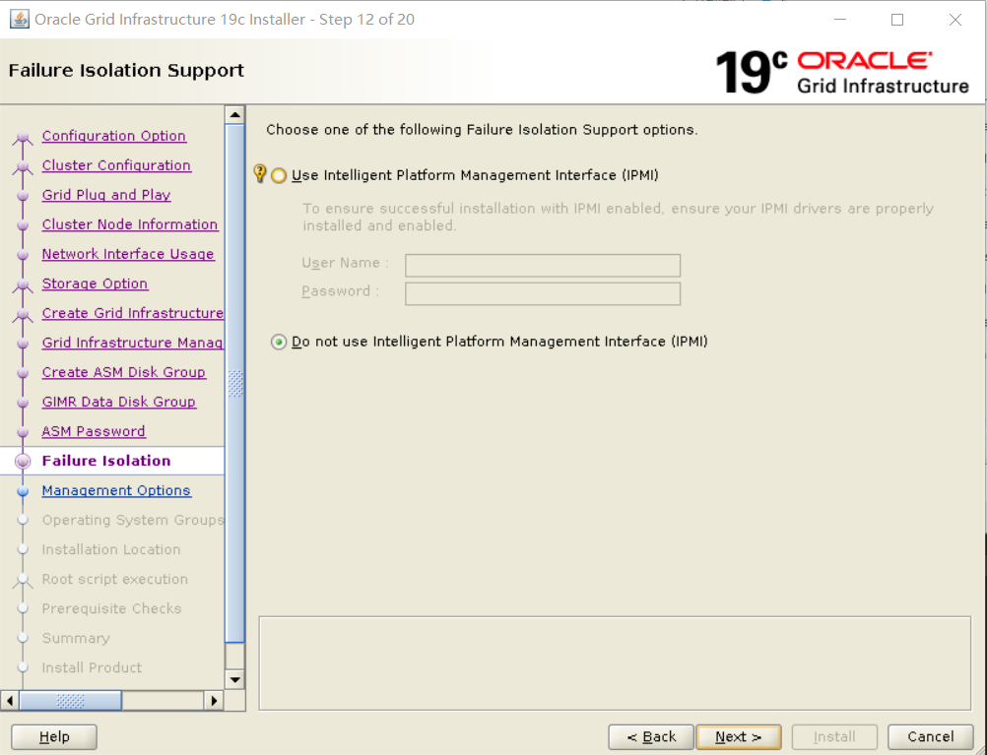Click the empty message area panel

615,663
